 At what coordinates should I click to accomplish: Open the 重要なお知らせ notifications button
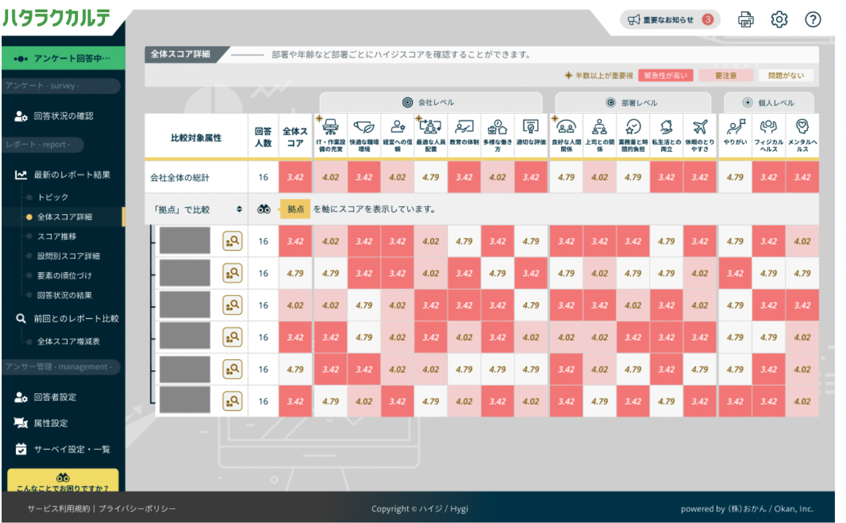click(670, 20)
